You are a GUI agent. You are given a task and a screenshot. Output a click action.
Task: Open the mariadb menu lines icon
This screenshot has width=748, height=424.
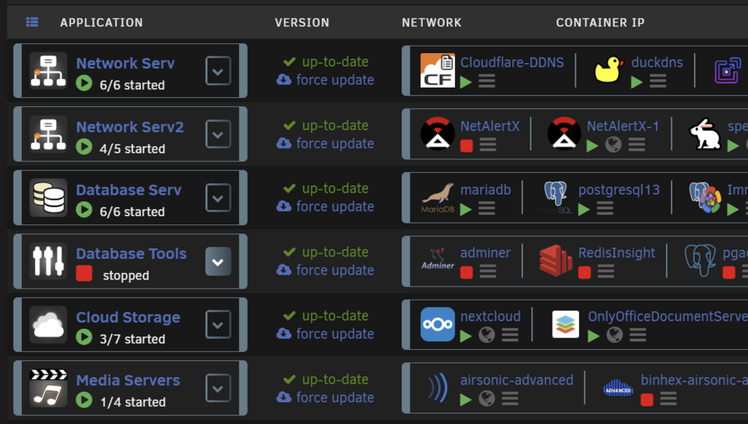[487, 208]
